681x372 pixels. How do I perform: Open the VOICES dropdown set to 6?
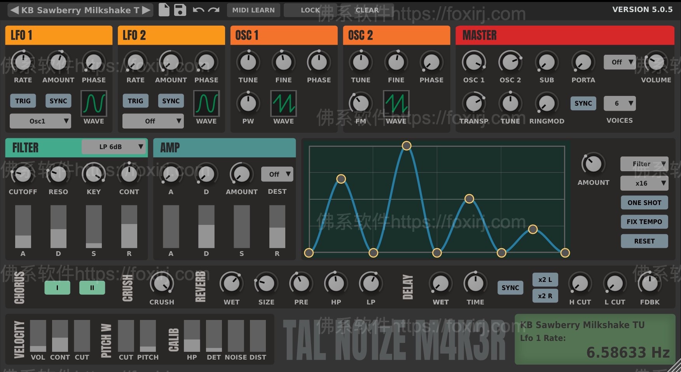(619, 103)
